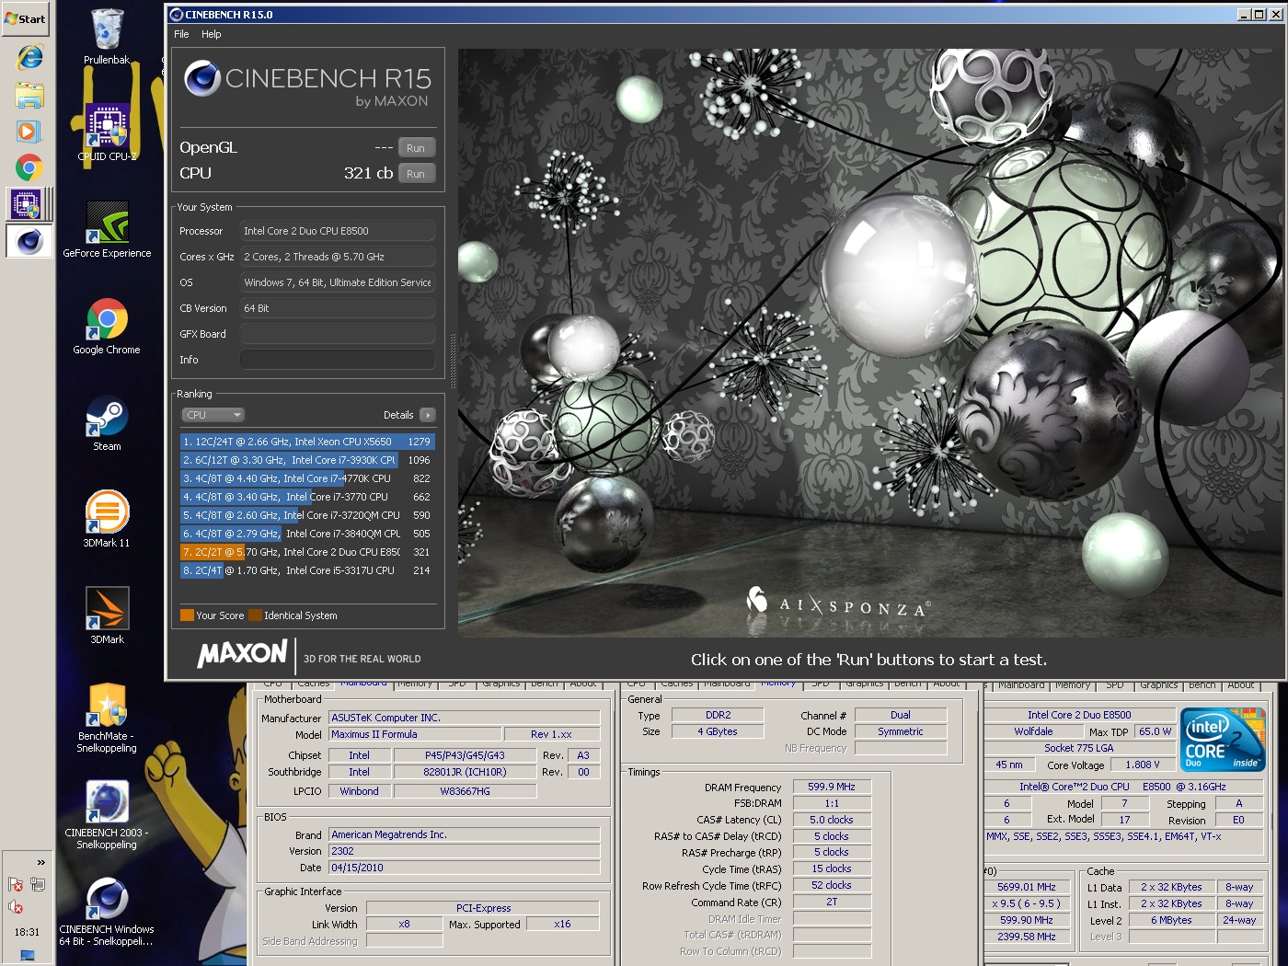Click the orange Your Score legend swatch
The image size is (1288, 966).
[x=187, y=615]
